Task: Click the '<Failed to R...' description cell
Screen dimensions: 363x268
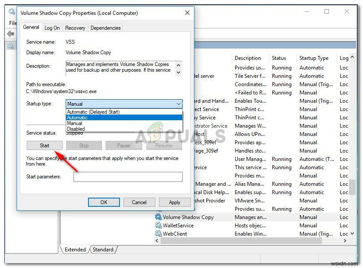Action: tap(250, 93)
